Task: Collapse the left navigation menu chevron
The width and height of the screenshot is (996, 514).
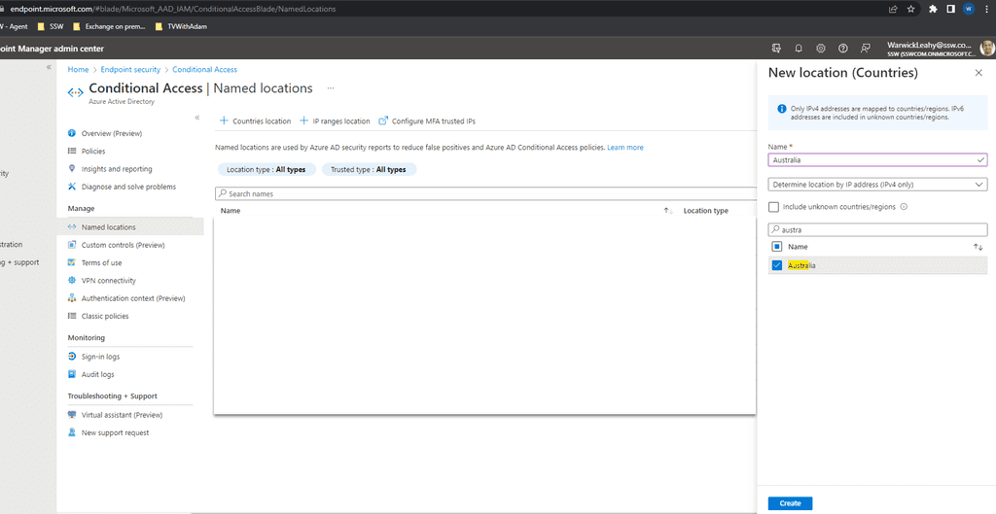Action: coord(196,118)
